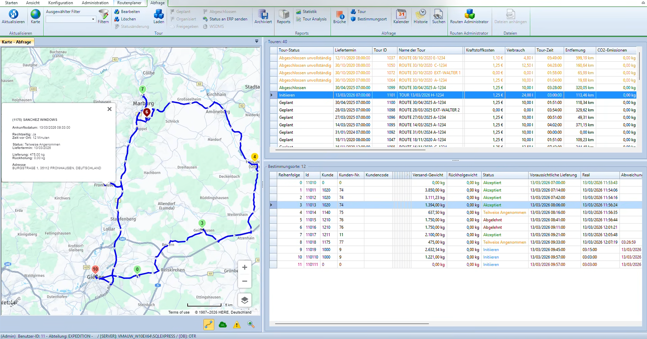647x339 pixels.
Task: Sort by Tour-Status column header
Action: (x=305, y=50)
